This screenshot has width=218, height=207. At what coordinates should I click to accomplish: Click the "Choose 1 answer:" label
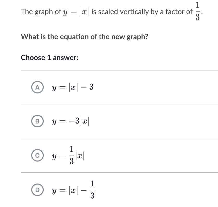coord(49,57)
